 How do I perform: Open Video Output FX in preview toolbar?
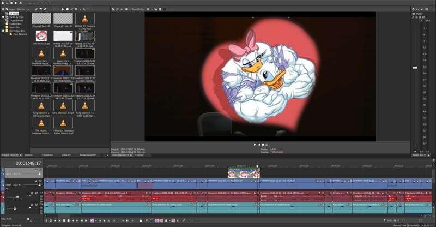[122, 9]
